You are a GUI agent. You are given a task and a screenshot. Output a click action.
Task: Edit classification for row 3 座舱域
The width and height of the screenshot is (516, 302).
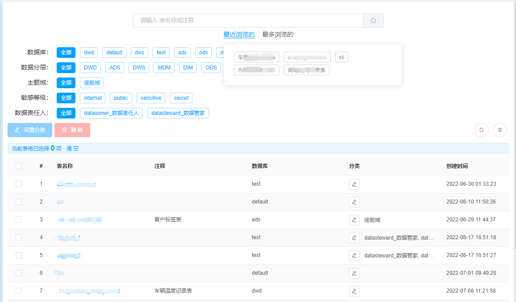click(x=354, y=220)
